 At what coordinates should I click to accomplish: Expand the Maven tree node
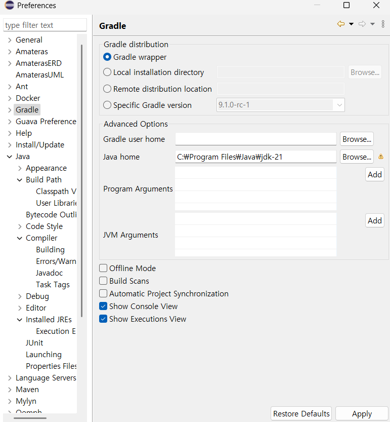(x=10, y=390)
